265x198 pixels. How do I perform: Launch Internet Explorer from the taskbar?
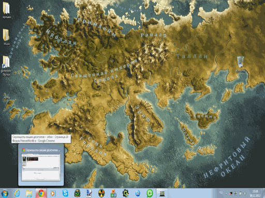[x=17, y=193]
